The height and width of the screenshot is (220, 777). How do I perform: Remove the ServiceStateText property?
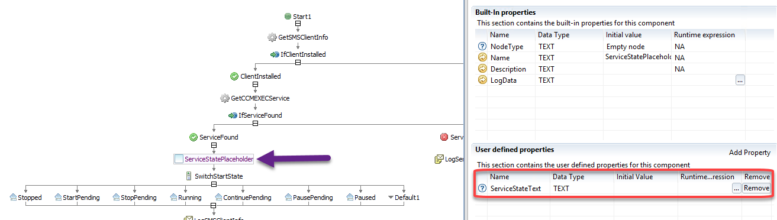(756, 188)
